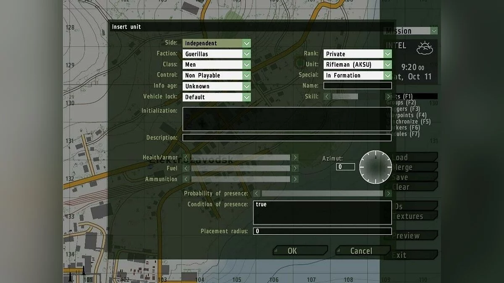Click the Description input field

tap(287, 138)
